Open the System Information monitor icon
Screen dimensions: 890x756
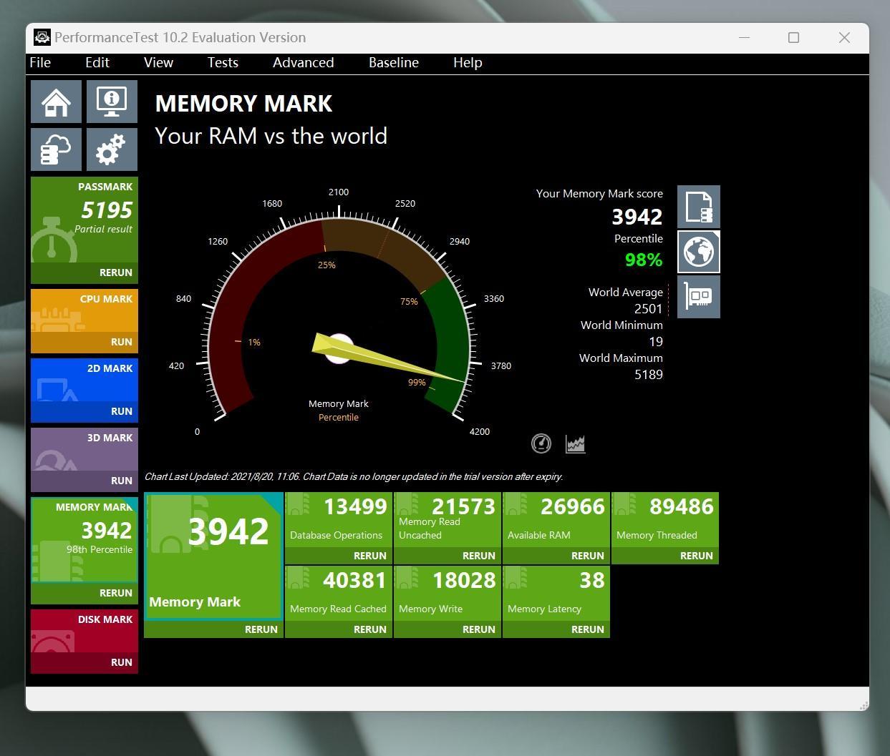(112, 102)
